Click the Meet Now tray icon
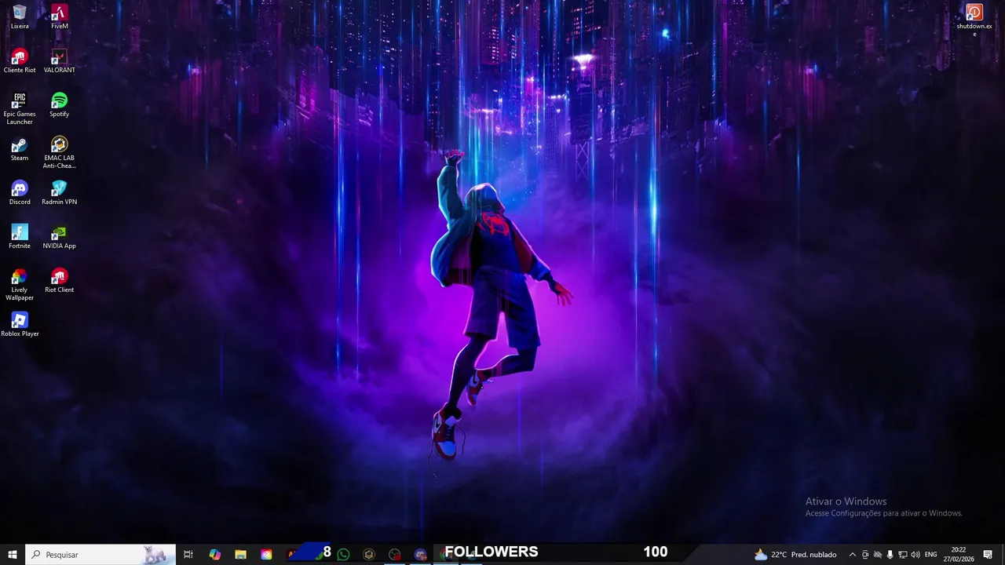The image size is (1005, 565). click(x=865, y=555)
